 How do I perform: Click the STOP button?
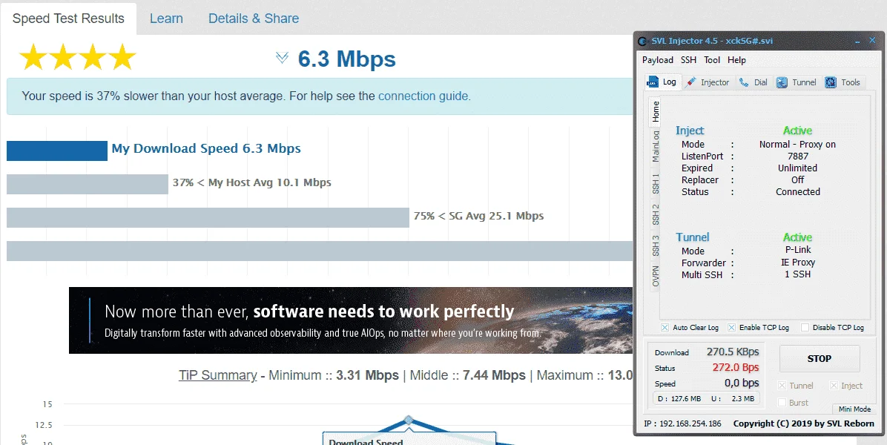coord(819,358)
